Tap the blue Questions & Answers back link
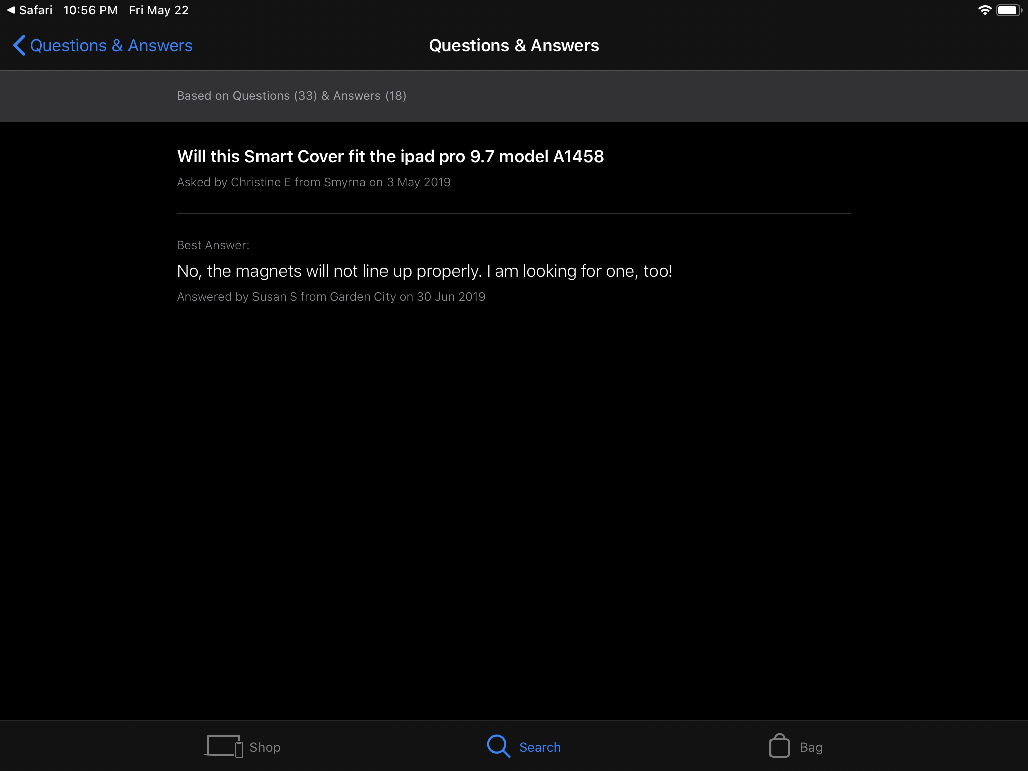 click(x=111, y=45)
